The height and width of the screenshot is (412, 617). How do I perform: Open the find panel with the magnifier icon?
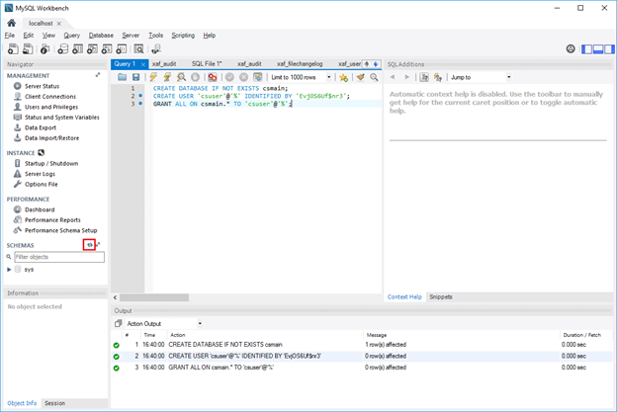click(x=374, y=77)
